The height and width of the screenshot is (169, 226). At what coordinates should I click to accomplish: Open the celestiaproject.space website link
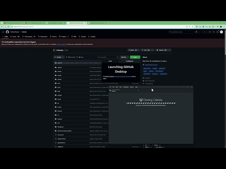(x=151, y=65)
